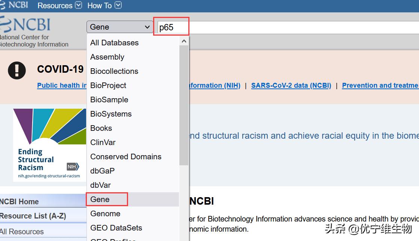This screenshot has width=419, height=241.
Task: Choose Assembly in the database list
Action: pyautogui.click(x=107, y=57)
